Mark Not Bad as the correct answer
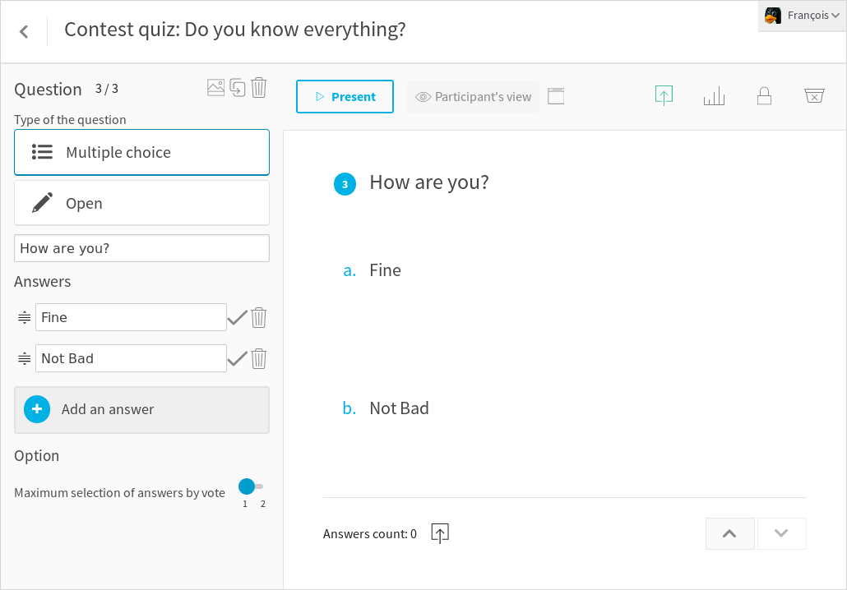 click(x=237, y=358)
